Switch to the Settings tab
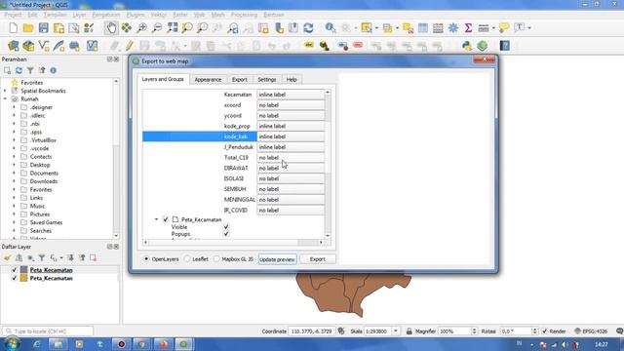Screen dimensions: 624x351 [x=266, y=80]
